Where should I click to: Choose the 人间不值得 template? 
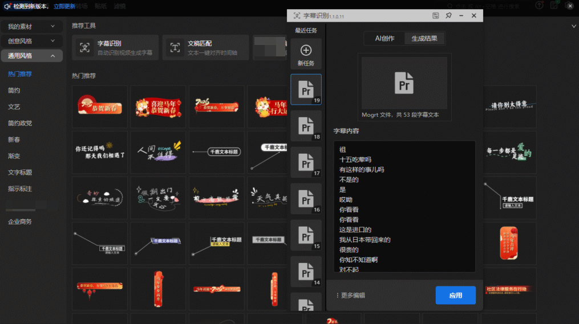158,152
